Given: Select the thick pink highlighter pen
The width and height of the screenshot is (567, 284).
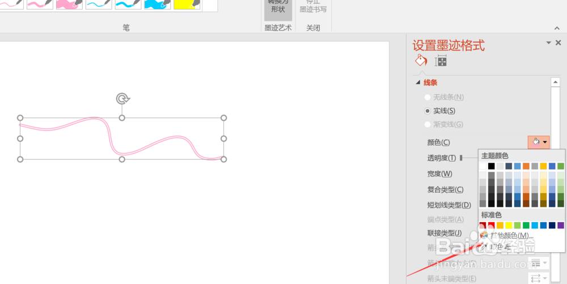Looking at the screenshot, I should 69,3.
